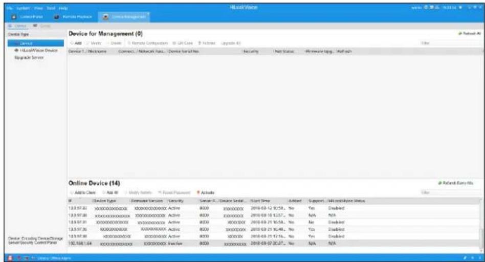The image size is (485, 262).
Task: Sort by Device Serial No. column
Action: [204, 51]
